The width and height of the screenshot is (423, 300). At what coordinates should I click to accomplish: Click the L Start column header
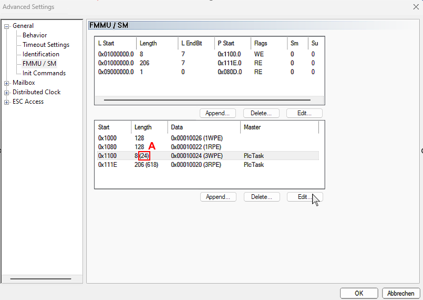point(116,43)
